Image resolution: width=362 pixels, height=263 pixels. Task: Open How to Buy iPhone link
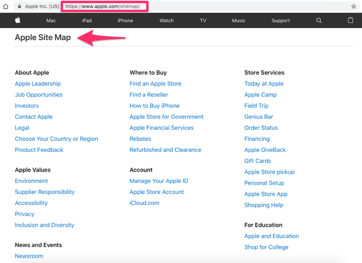click(154, 106)
